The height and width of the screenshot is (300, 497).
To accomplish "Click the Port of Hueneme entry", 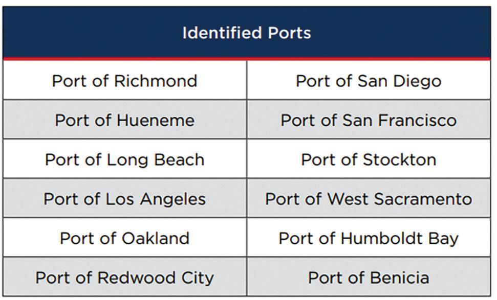I will pos(124,119).
